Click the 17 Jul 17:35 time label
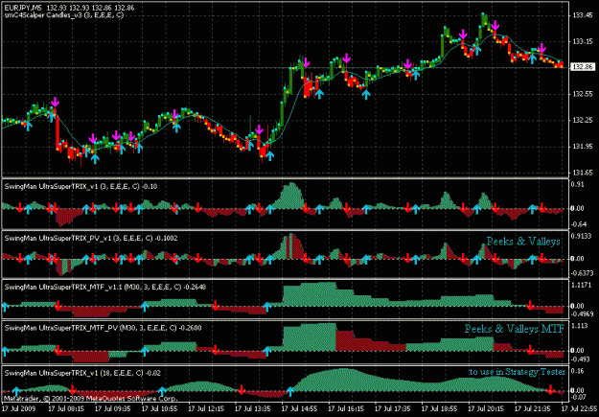The image size is (599, 417). 393,408
